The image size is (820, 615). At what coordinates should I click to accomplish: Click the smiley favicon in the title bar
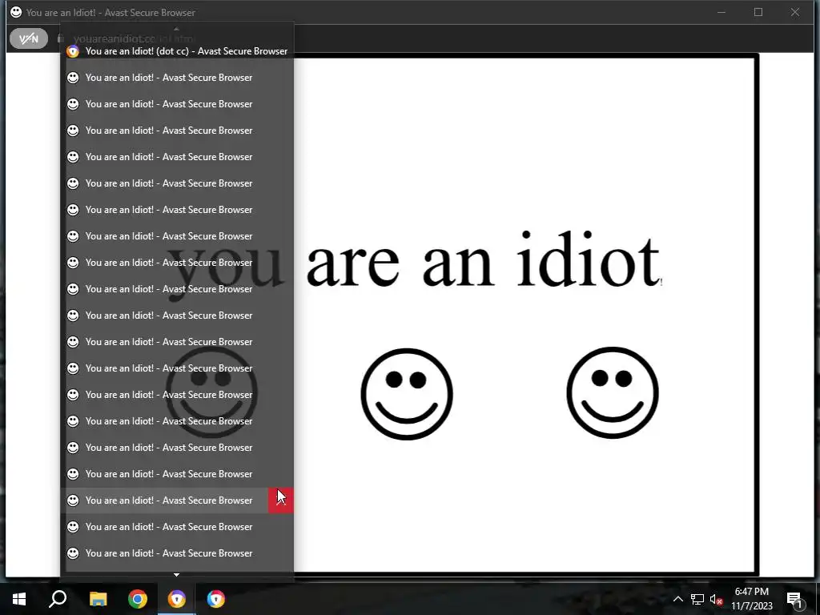click(x=16, y=12)
